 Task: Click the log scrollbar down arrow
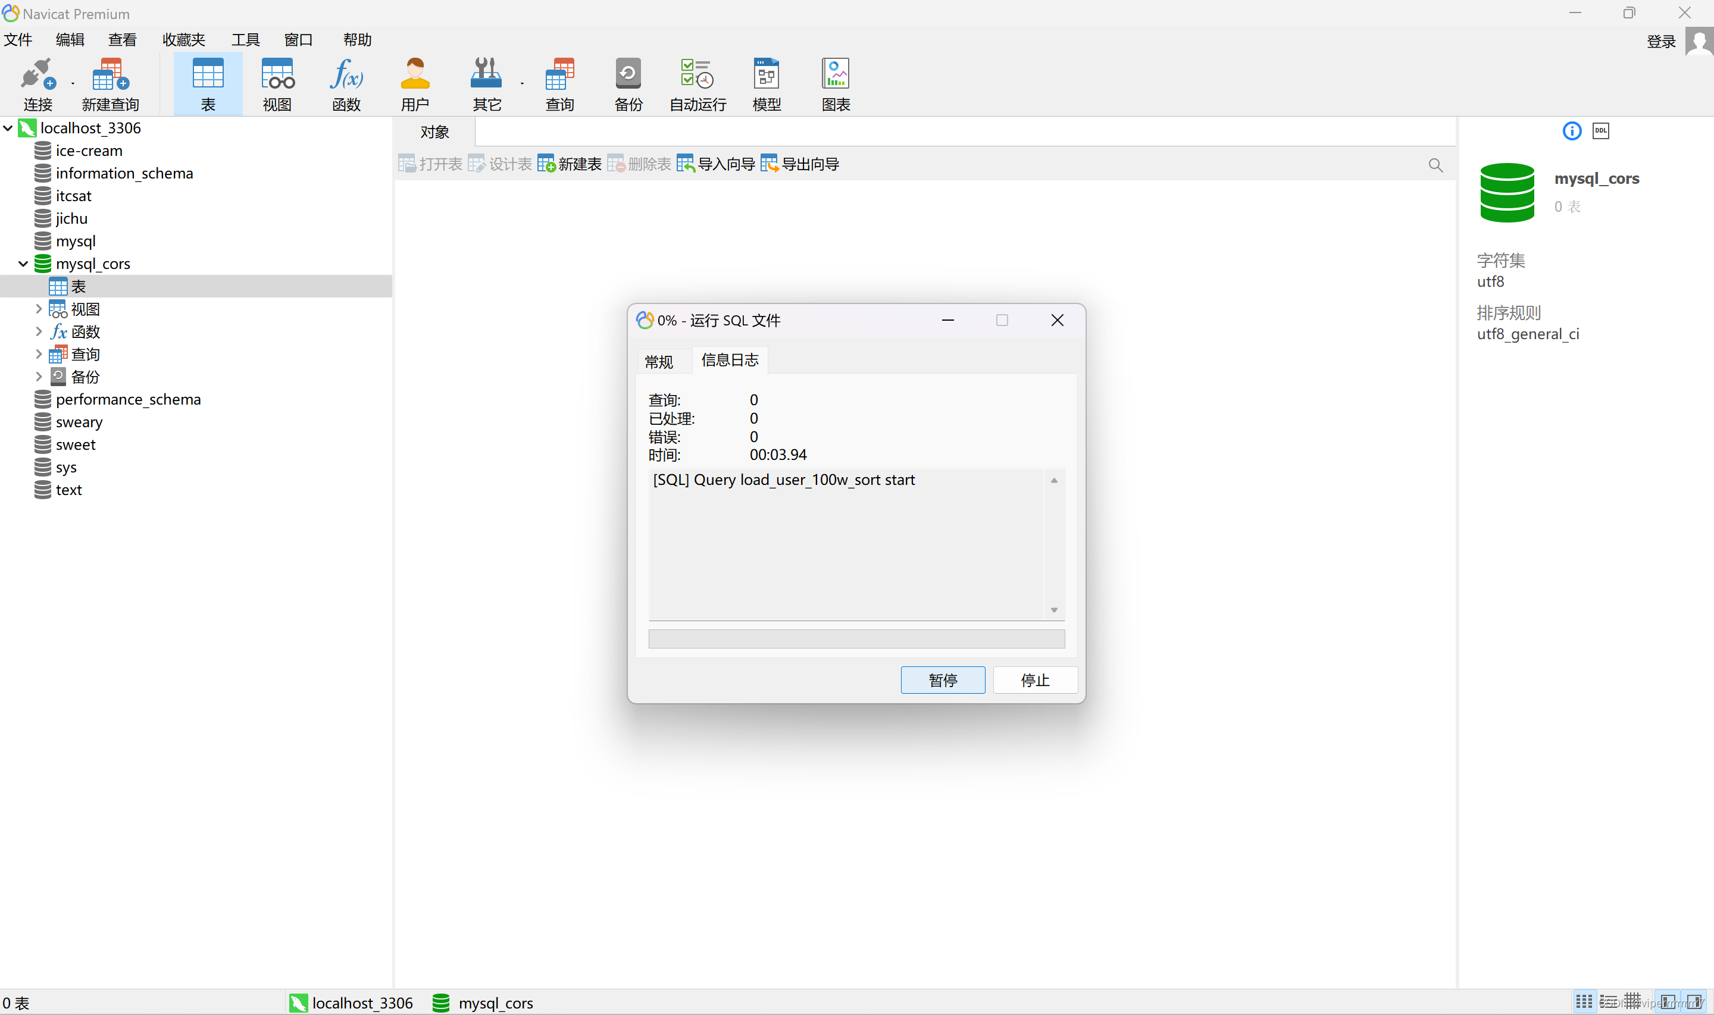(1054, 609)
